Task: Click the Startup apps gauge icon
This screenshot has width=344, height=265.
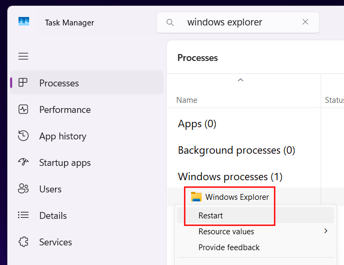Action: [x=23, y=162]
